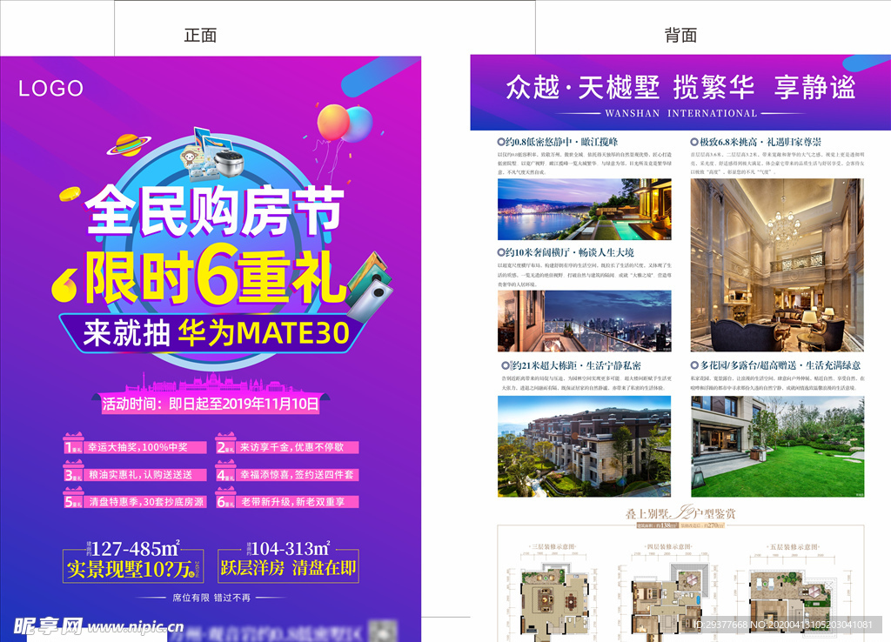
Task: Click the 叠上别墅J2户型鉴赏 title
Action: 680,513
